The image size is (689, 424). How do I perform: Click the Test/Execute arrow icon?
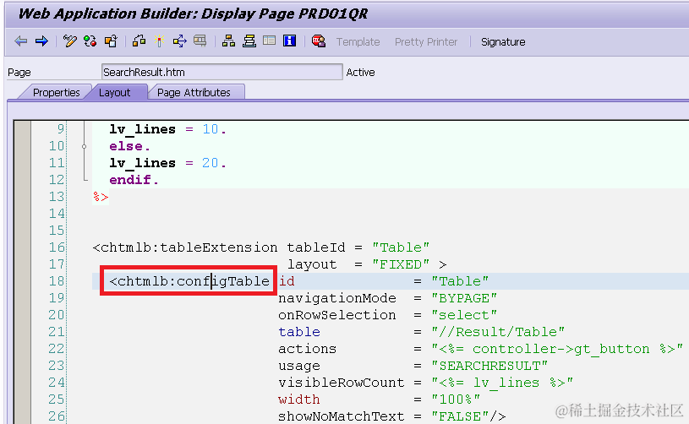click(x=179, y=41)
